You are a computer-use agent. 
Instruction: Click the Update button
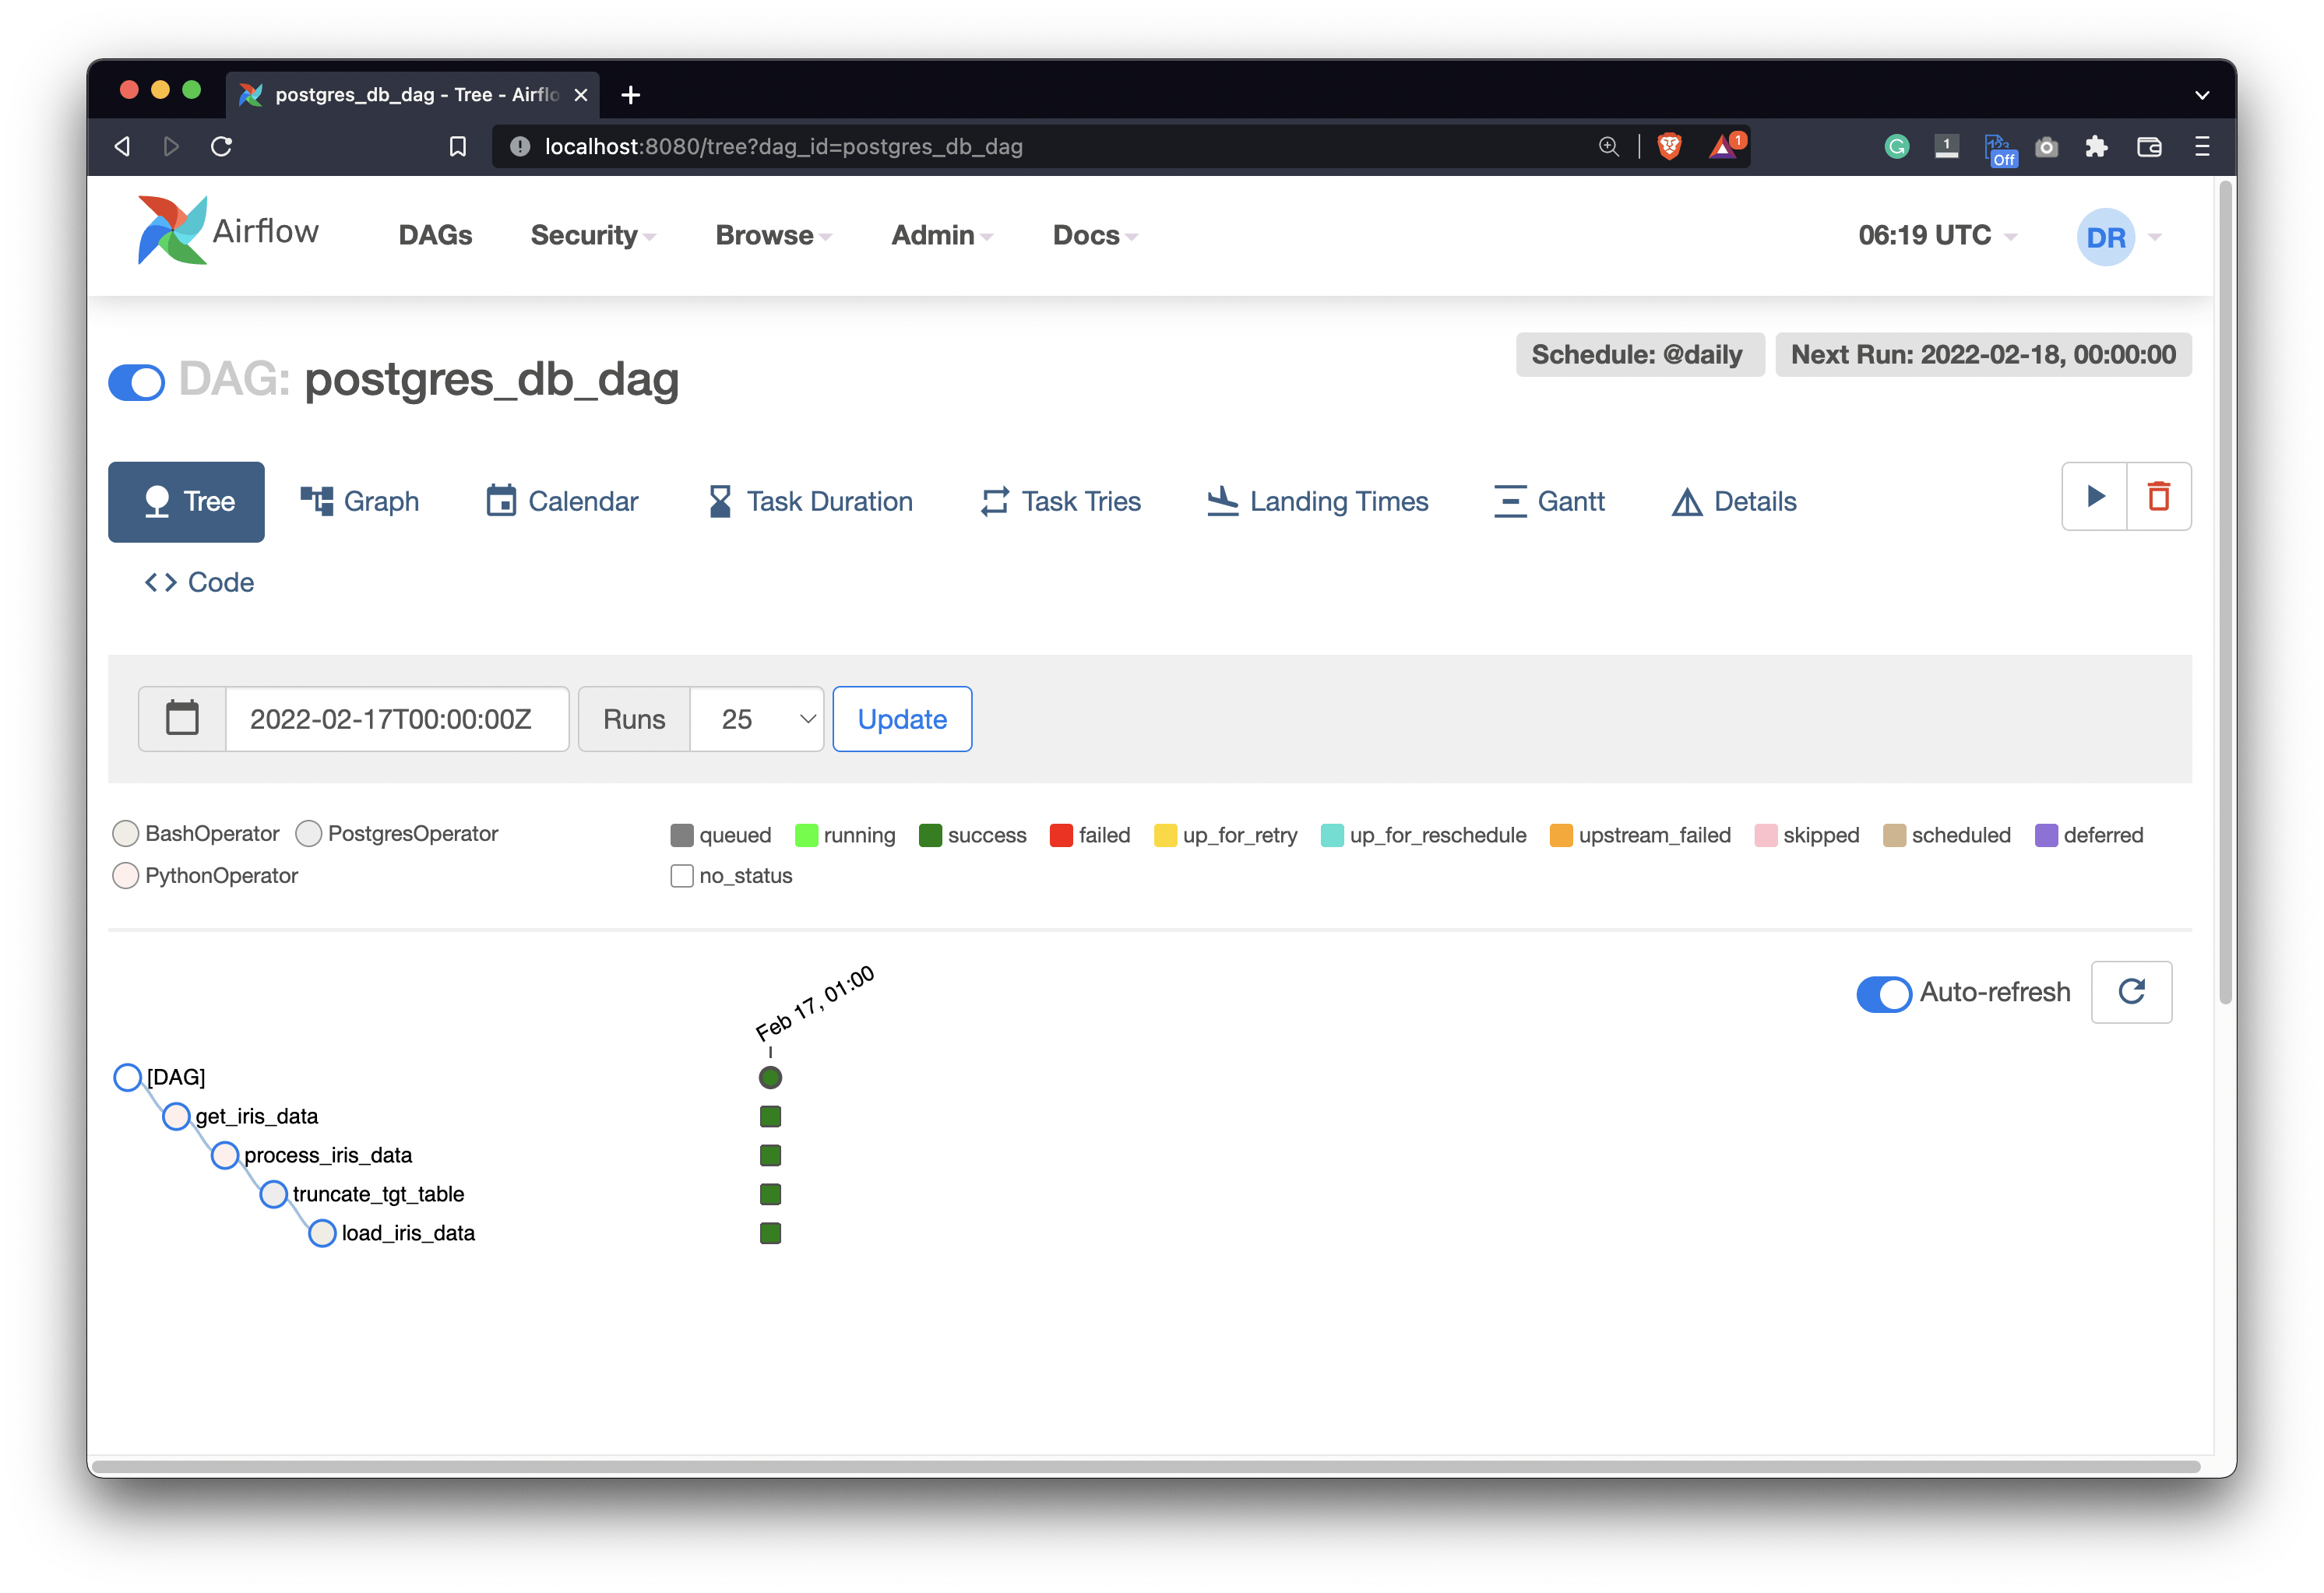[901, 718]
